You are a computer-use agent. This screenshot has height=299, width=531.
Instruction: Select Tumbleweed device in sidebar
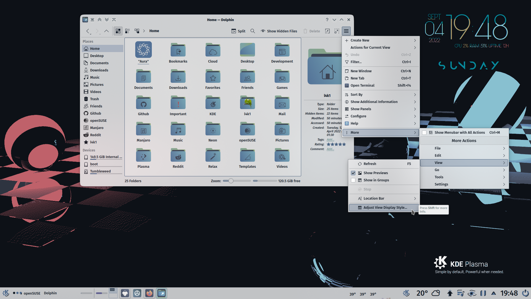(x=103, y=171)
